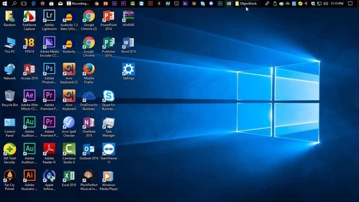This screenshot has width=359, height=202.
Task: Open the clock showing 1:15 PM
Action: [x=337, y=3]
